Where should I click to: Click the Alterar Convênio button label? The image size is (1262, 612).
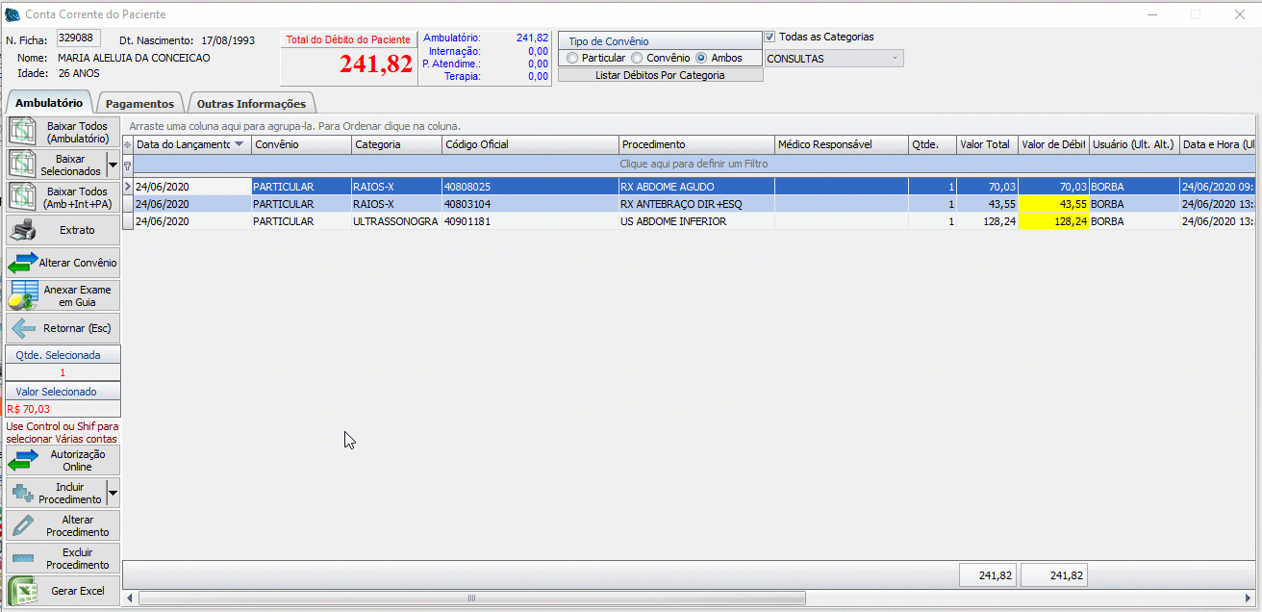point(78,263)
